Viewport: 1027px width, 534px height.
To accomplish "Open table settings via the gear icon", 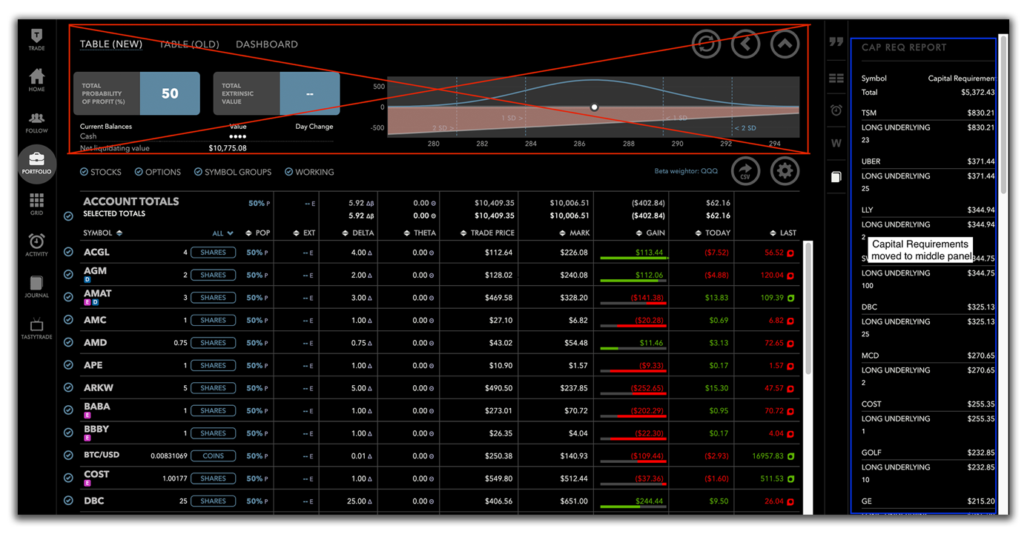I will tap(785, 170).
